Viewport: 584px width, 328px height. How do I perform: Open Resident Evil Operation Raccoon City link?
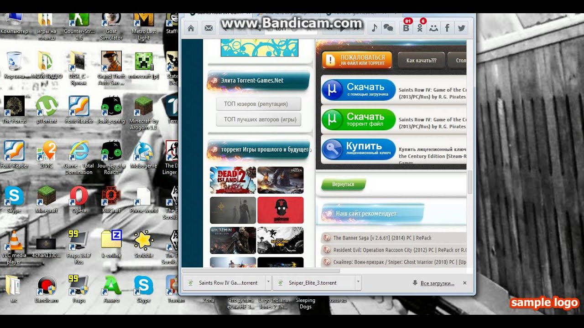click(x=400, y=250)
